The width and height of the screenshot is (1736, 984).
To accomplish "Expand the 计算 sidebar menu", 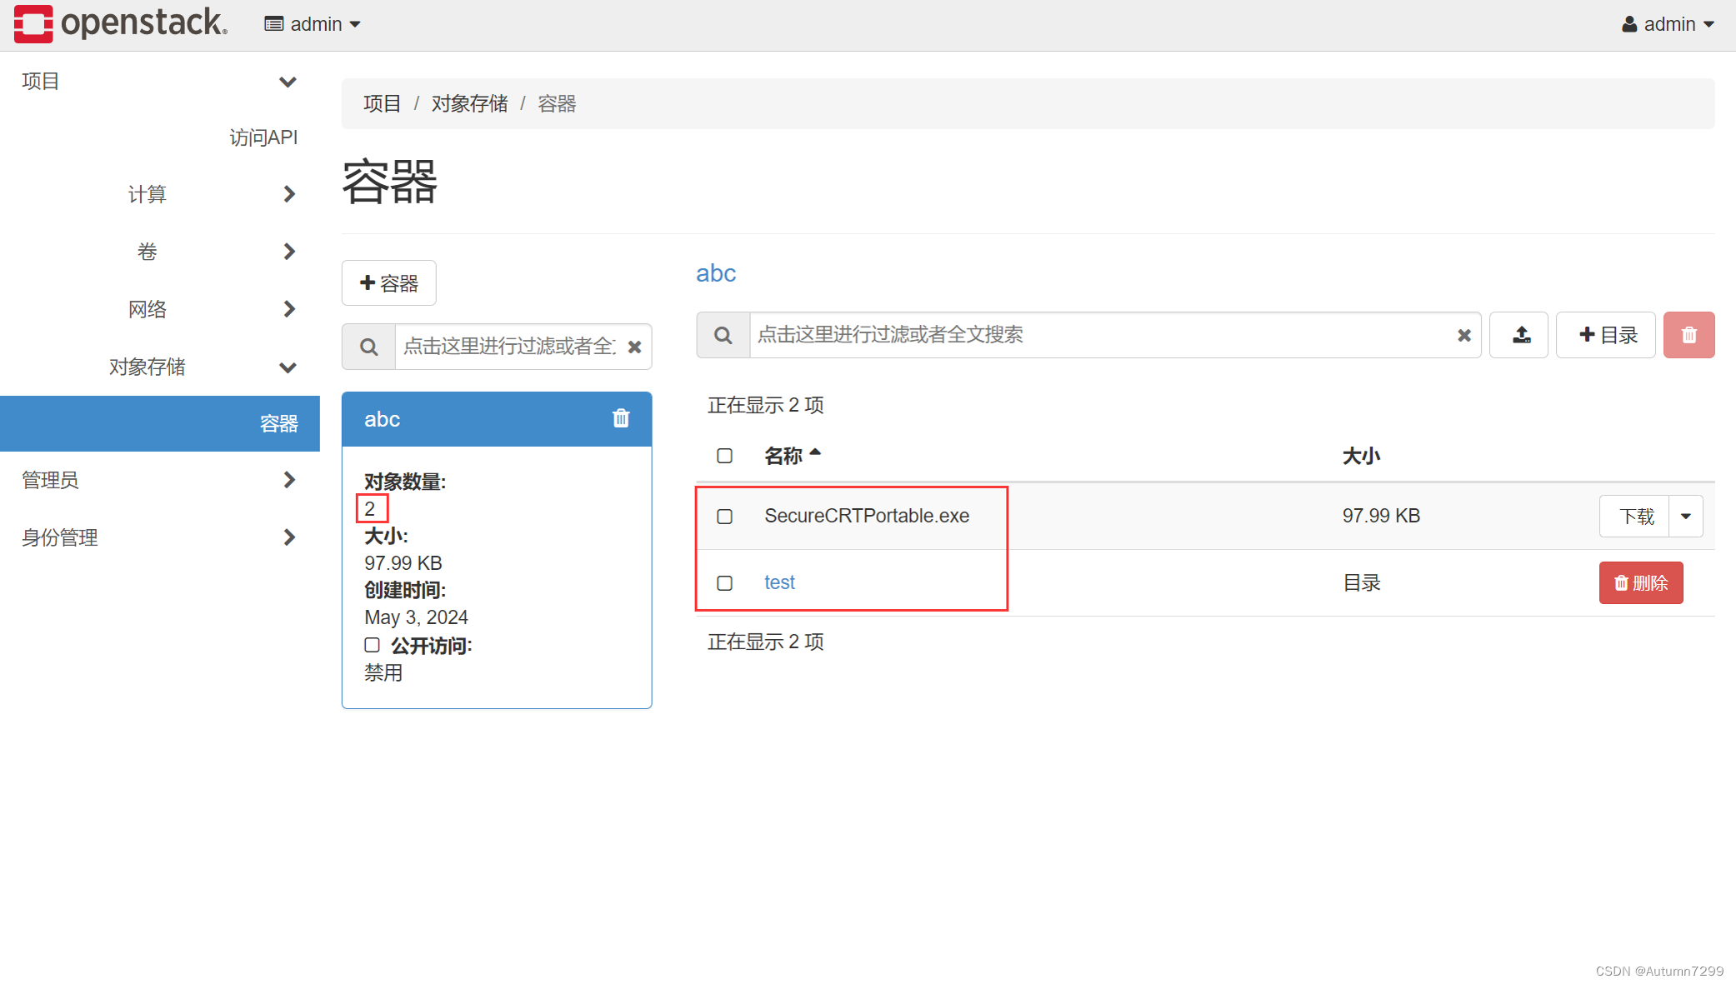I will click(x=160, y=194).
